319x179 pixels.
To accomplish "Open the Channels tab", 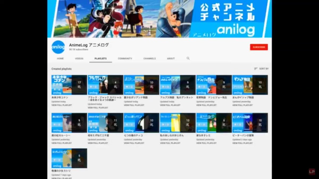I will point(150,59).
